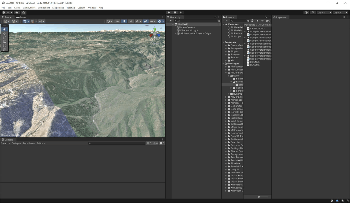The width and height of the screenshot is (350, 203).
Task: Open the Window menu
Action: click(x=91, y=8)
